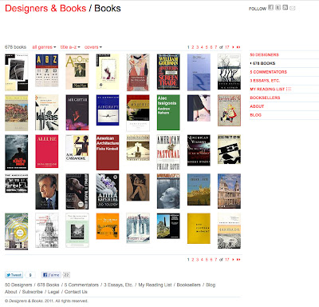Open the RSS feed follow icon
Screen dimensions: 319x307
(286, 7)
